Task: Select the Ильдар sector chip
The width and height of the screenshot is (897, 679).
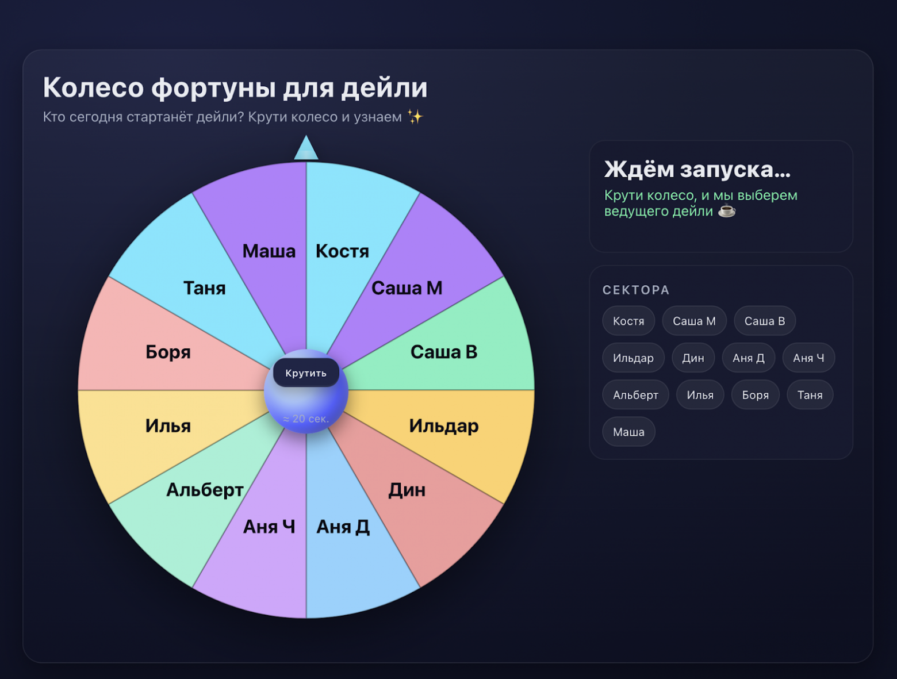Action: 633,358
